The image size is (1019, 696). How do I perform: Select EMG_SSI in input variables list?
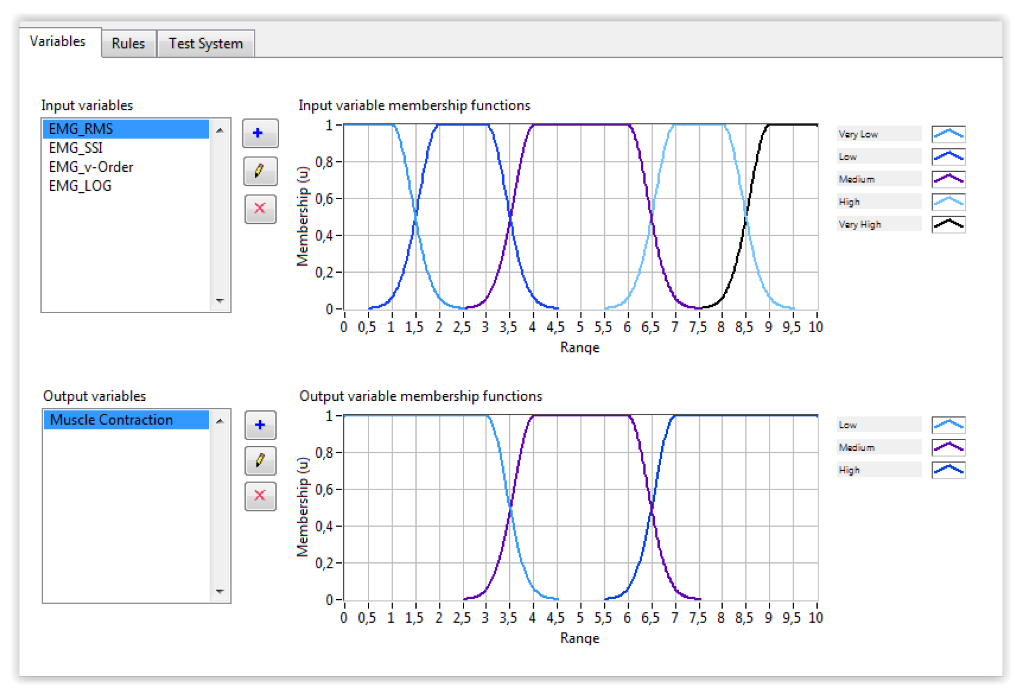[x=76, y=148]
